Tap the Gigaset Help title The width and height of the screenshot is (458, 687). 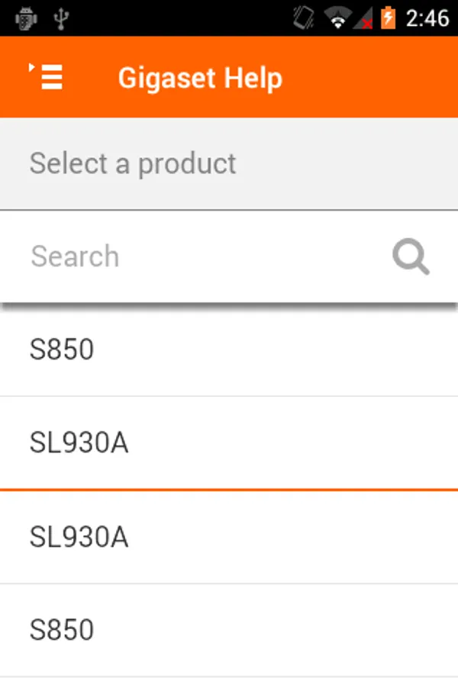click(x=200, y=78)
